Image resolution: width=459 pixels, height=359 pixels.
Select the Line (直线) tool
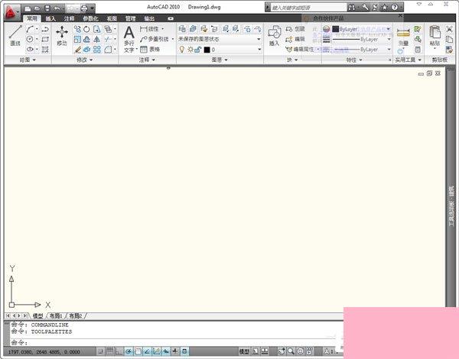[x=15, y=36]
